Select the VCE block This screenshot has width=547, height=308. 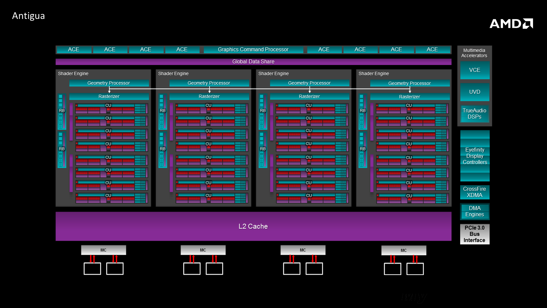475,70
